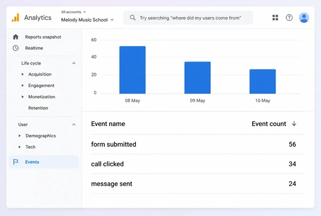
Task: Open the Google apps grid icon
Action: [275, 18]
